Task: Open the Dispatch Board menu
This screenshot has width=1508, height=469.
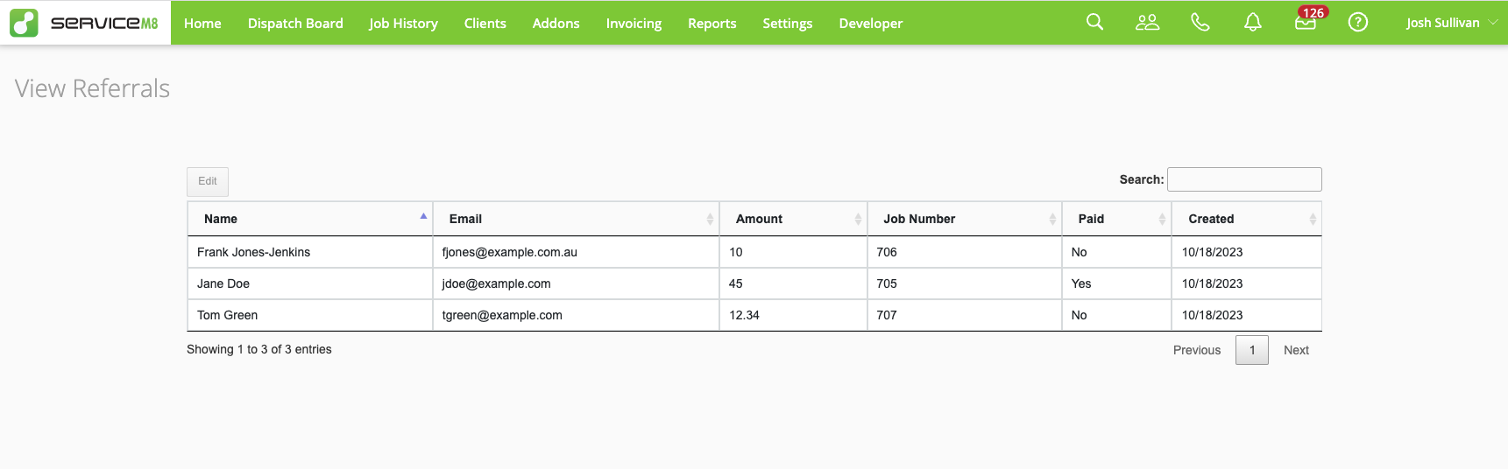Action: [295, 23]
